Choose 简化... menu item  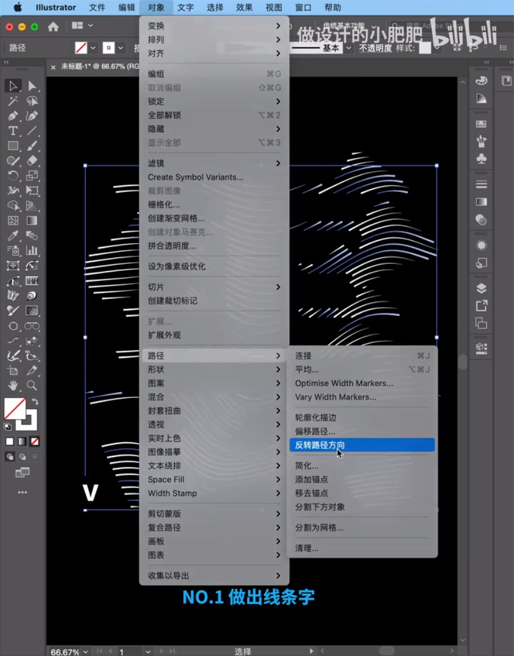362,466
